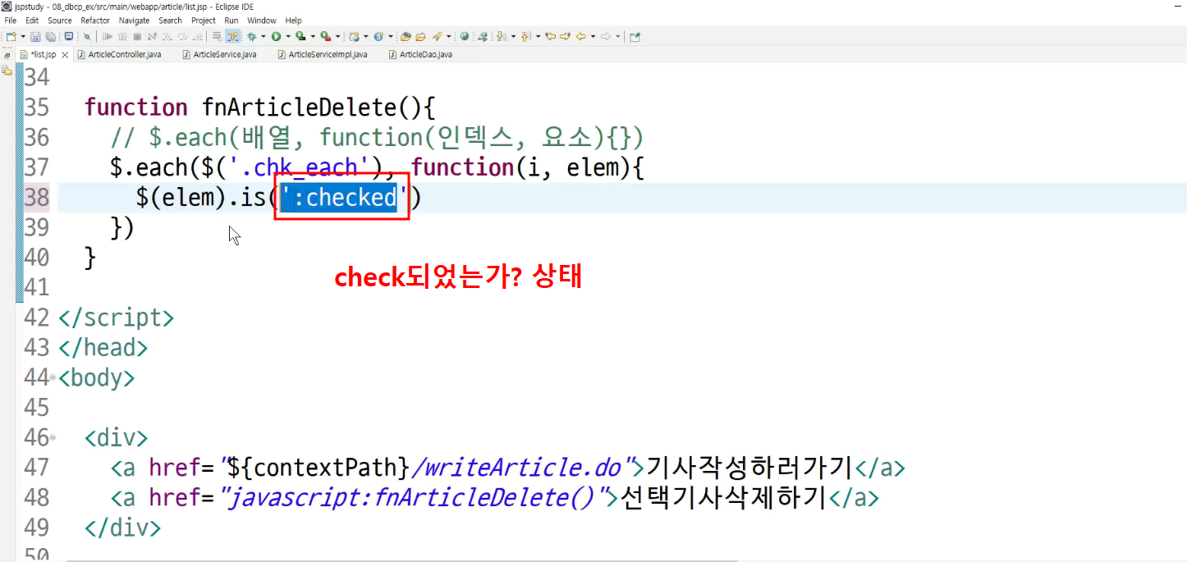Click the '/writeArticle.do' href text on line 47

coord(516,468)
